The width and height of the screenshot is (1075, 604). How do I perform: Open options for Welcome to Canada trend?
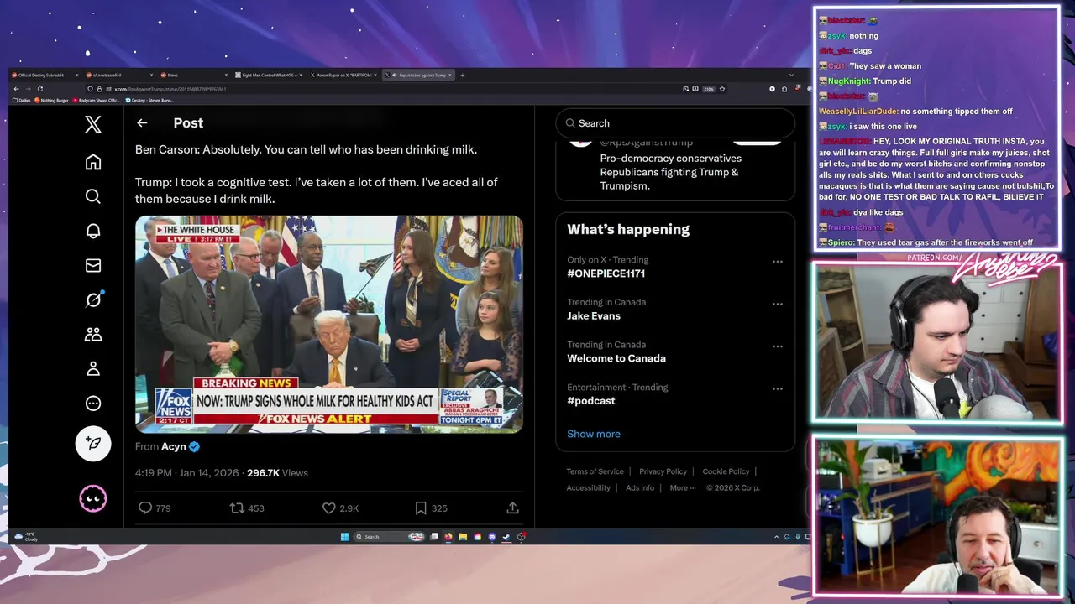(x=778, y=346)
